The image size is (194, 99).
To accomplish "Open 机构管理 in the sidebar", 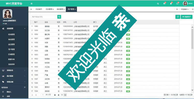I will pyautogui.click(x=11, y=34).
